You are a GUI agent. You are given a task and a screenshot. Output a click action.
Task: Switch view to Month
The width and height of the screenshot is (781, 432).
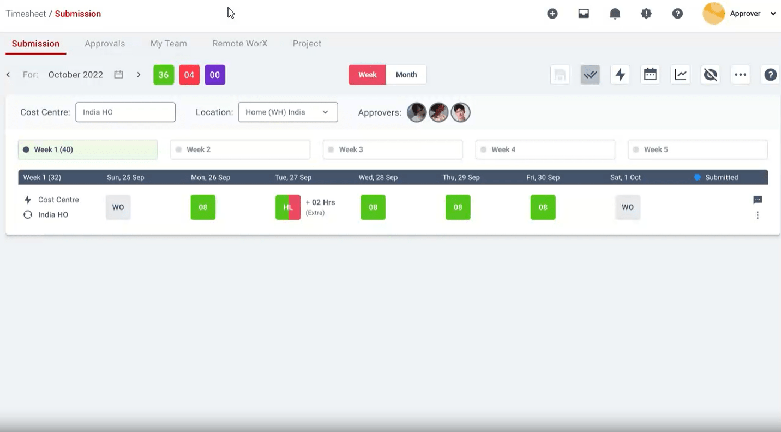tap(406, 75)
